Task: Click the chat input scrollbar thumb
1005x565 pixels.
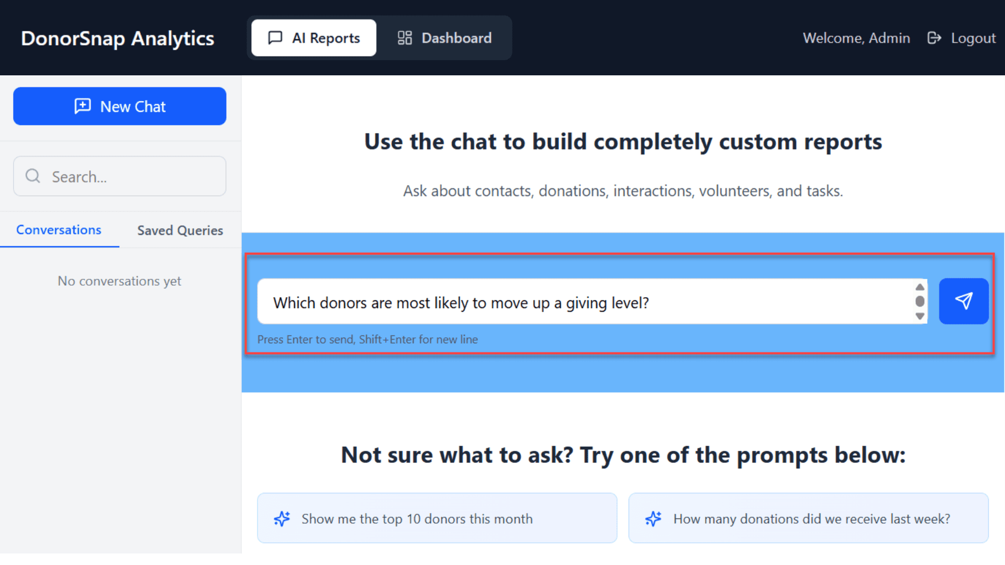Action: pos(920,301)
